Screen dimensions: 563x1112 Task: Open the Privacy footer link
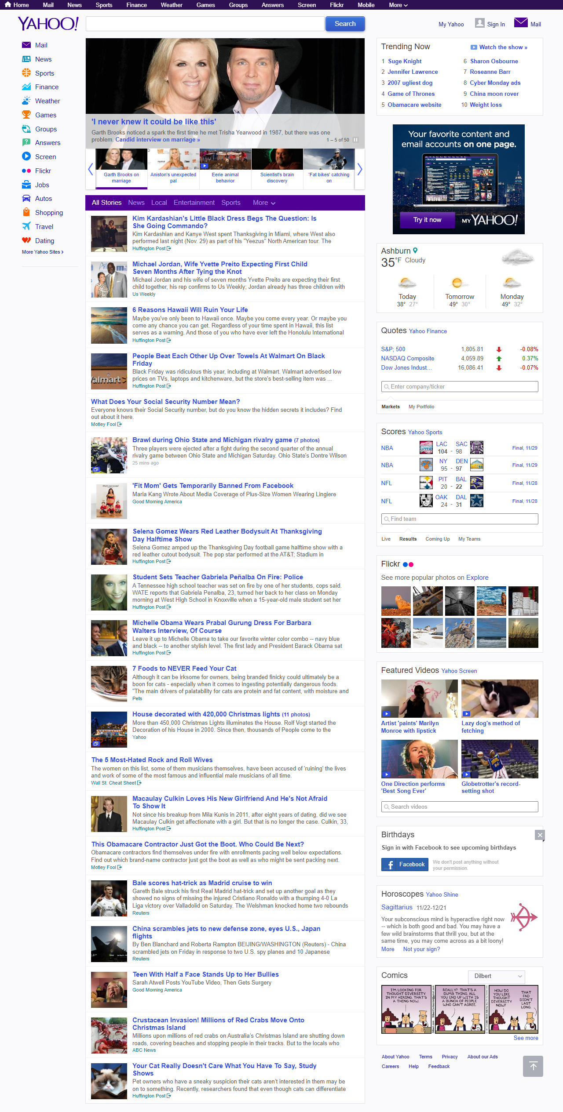(x=450, y=1057)
